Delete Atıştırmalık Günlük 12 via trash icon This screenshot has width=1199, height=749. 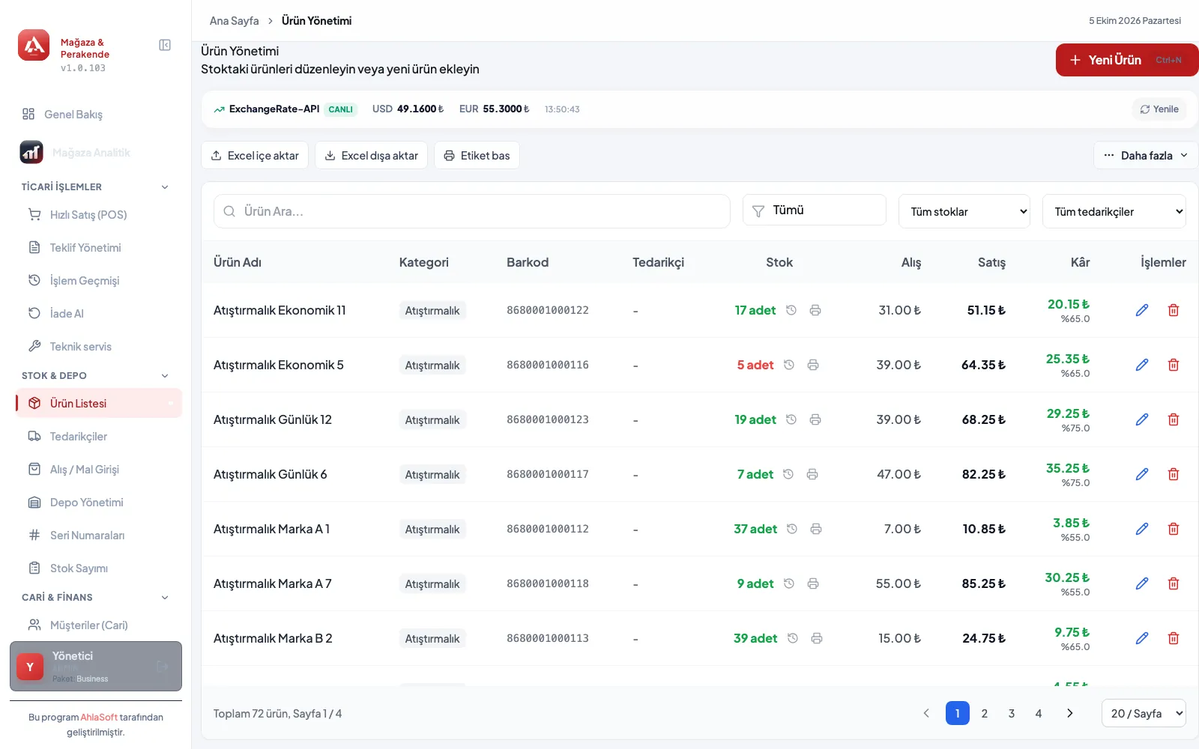pyautogui.click(x=1174, y=419)
